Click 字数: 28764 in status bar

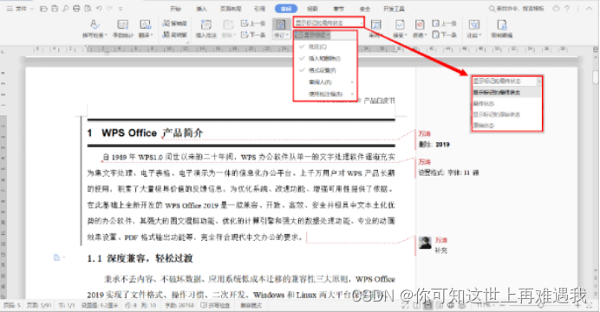[179, 305]
